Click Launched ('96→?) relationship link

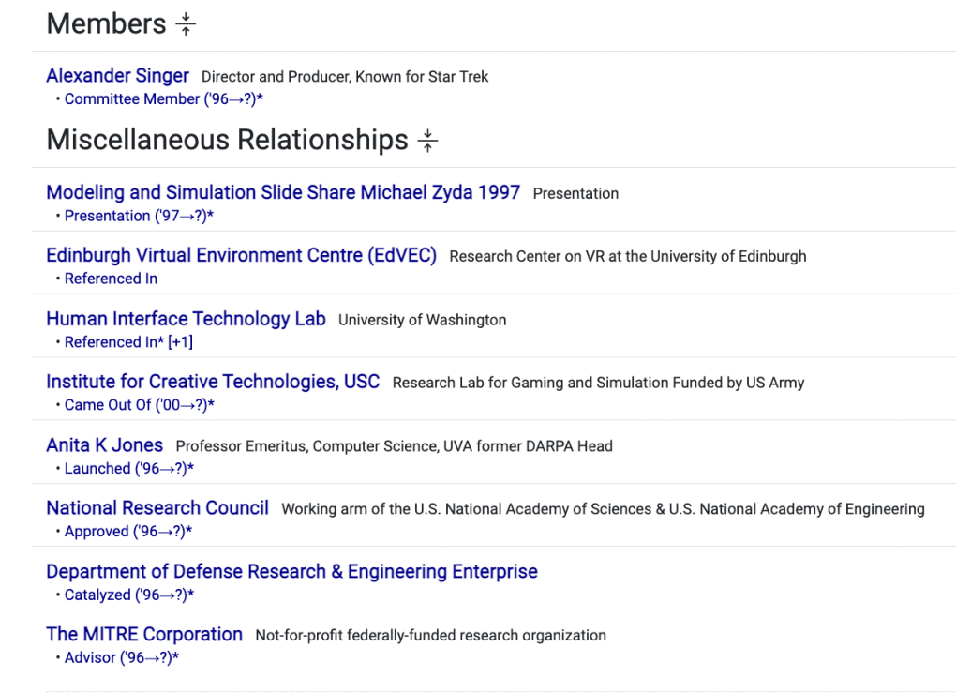[129, 469]
